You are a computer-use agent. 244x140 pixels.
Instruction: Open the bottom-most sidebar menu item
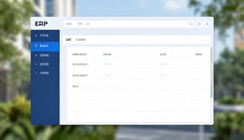click(44, 73)
